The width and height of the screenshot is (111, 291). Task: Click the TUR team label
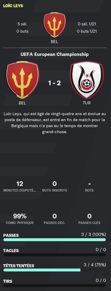tap(87, 103)
